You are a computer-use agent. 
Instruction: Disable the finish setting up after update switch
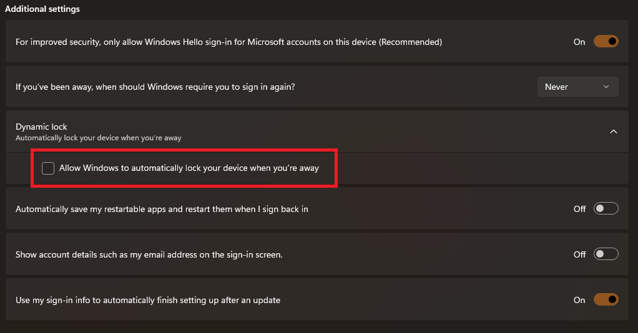(x=606, y=300)
